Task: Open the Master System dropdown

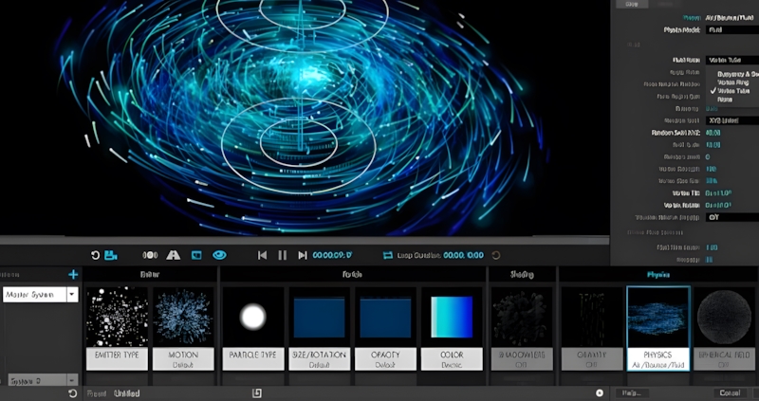Action: 72,295
